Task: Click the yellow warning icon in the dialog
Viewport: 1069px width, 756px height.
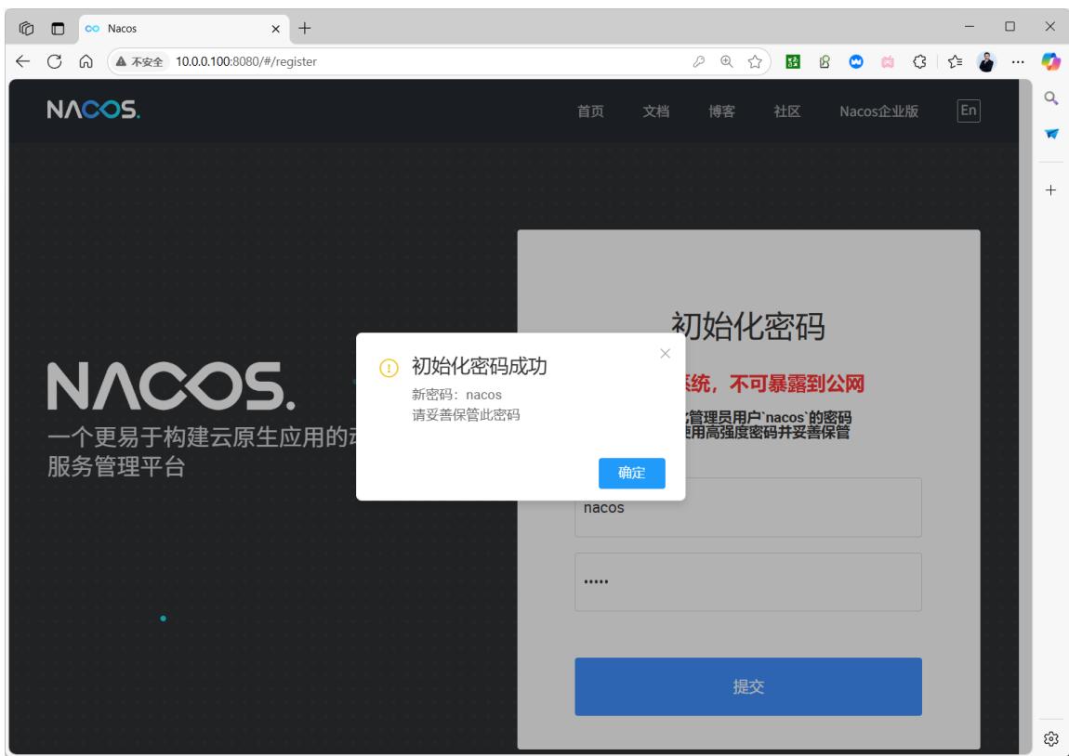Action: tap(389, 369)
